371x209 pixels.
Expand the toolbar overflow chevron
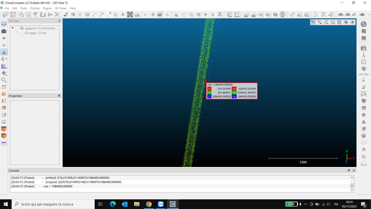pyautogui.click(x=369, y=15)
